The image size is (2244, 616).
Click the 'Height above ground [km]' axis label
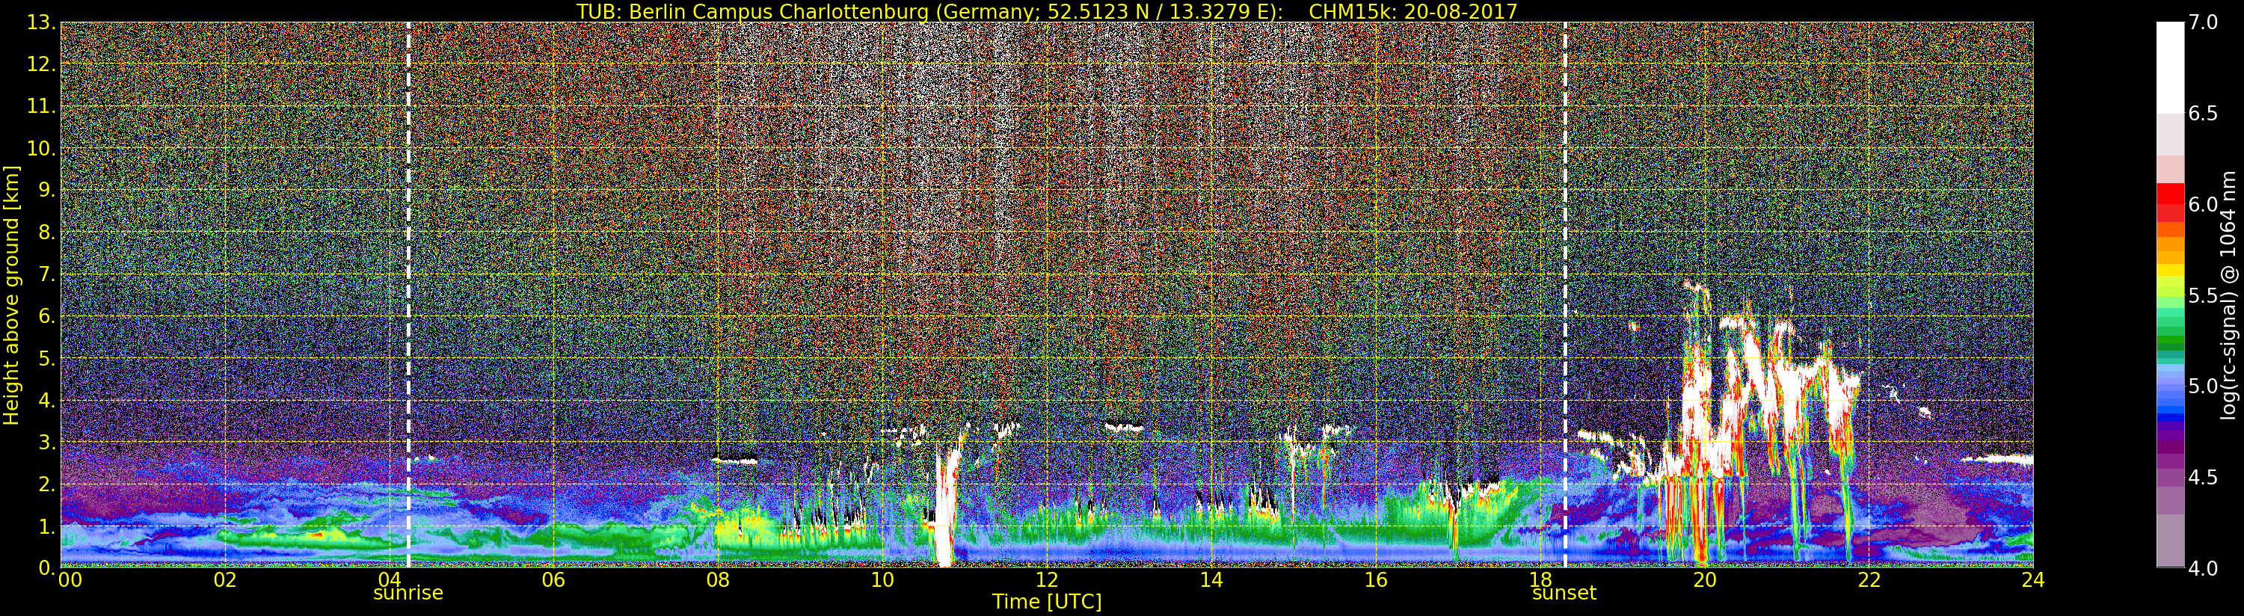click(11, 295)
